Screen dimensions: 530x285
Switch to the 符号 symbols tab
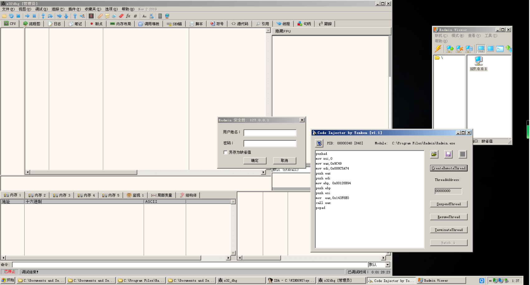point(217,24)
